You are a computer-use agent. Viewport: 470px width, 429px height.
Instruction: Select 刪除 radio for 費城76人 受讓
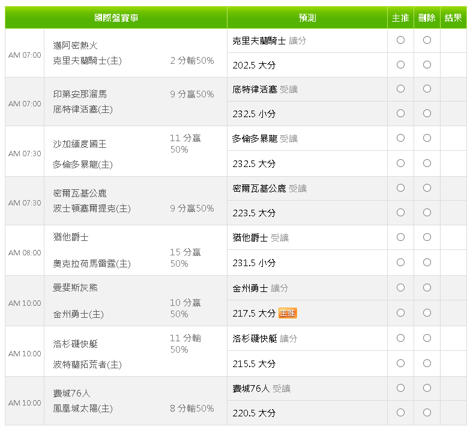point(427,388)
